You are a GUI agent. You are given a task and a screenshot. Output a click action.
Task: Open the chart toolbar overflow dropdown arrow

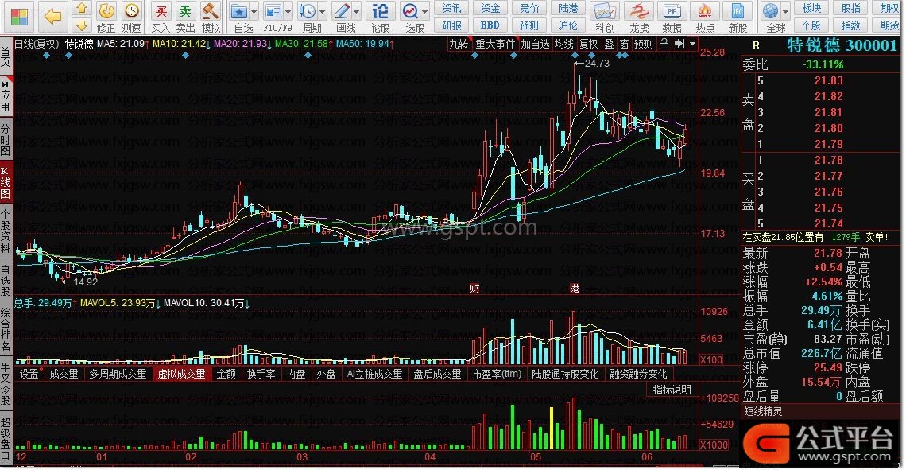pyautogui.click(x=692, y=44)
